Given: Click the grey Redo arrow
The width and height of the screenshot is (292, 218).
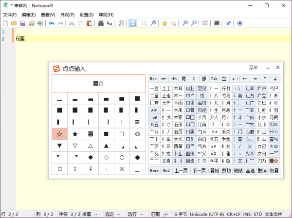Looking at the screenshot, I should coord(60,23).
